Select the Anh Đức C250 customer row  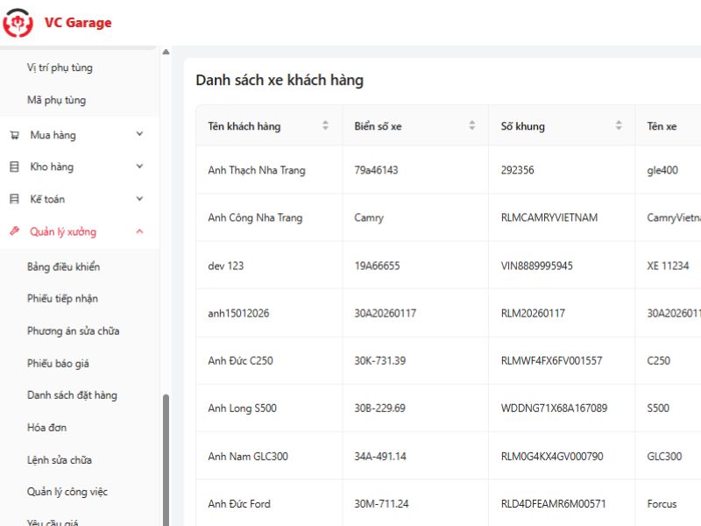coord(241,360)
